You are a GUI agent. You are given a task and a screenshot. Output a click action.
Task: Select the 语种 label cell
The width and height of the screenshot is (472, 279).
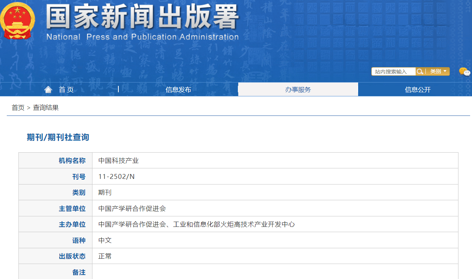click(x=56, y=240)
